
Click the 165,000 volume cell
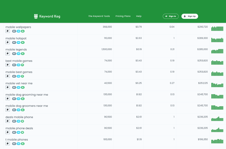(x=108, y=139)
